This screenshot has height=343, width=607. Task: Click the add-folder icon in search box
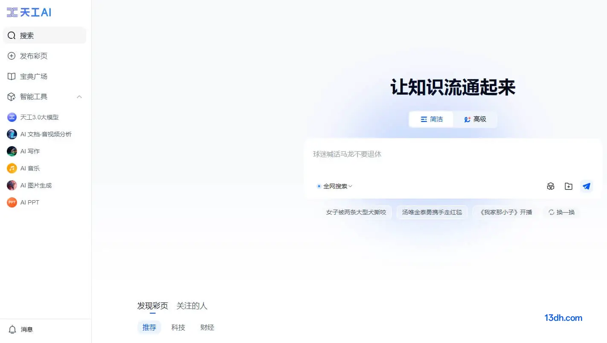569,186
